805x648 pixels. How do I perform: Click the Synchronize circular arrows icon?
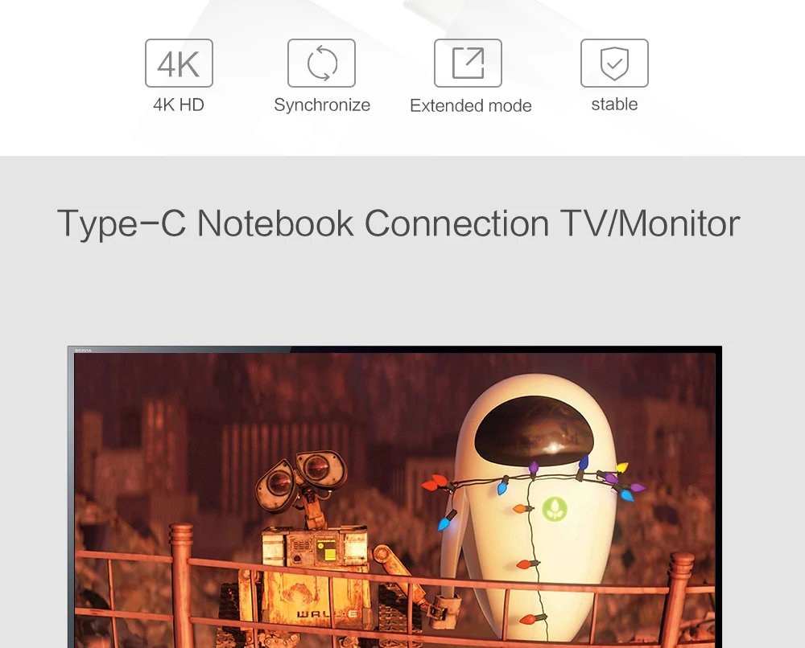(321, 63)
